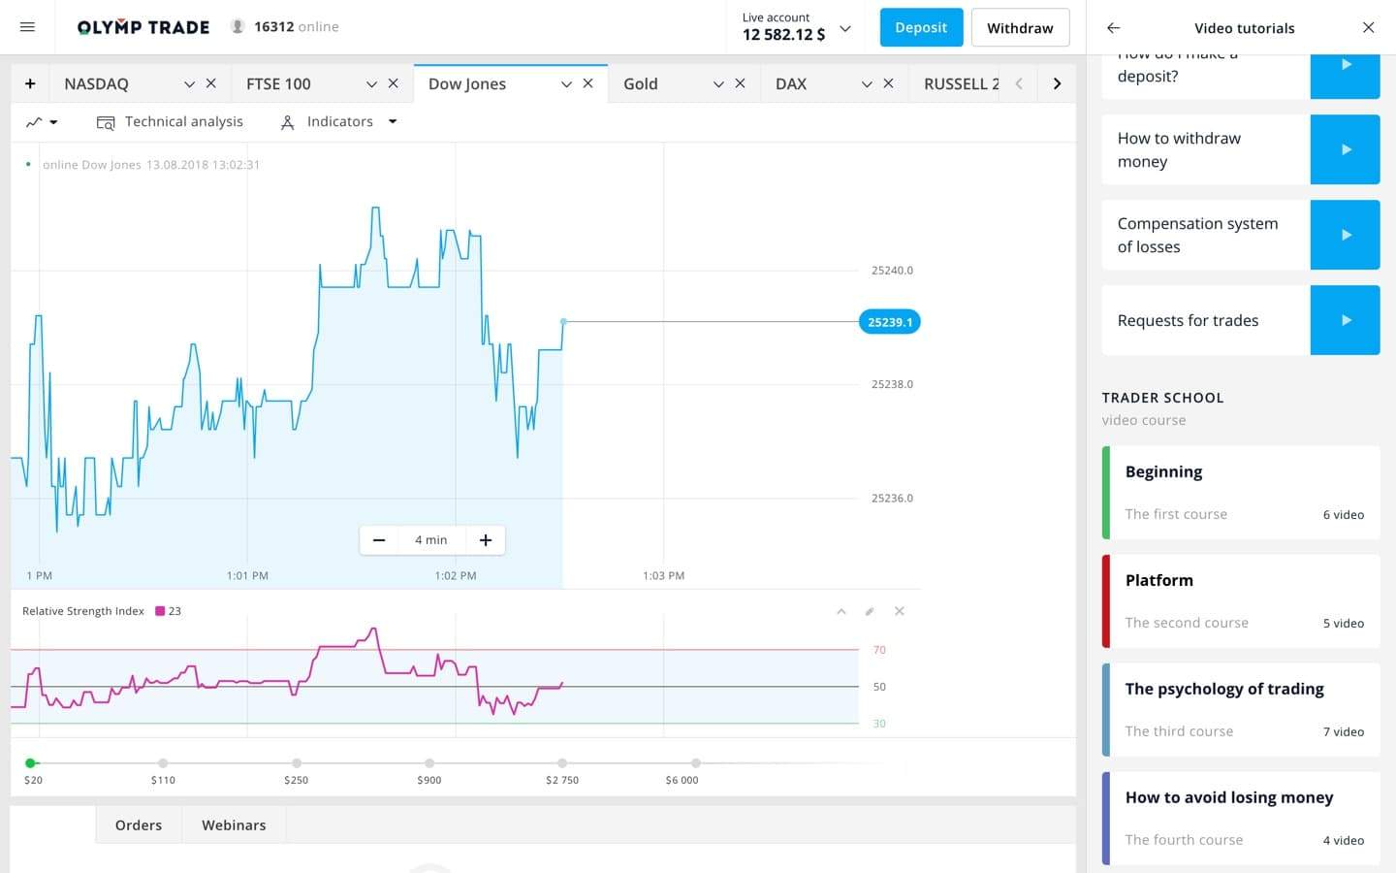Open Live account dropdown
The height and width of the screenshot is (873, 1396).
(845, 28)
